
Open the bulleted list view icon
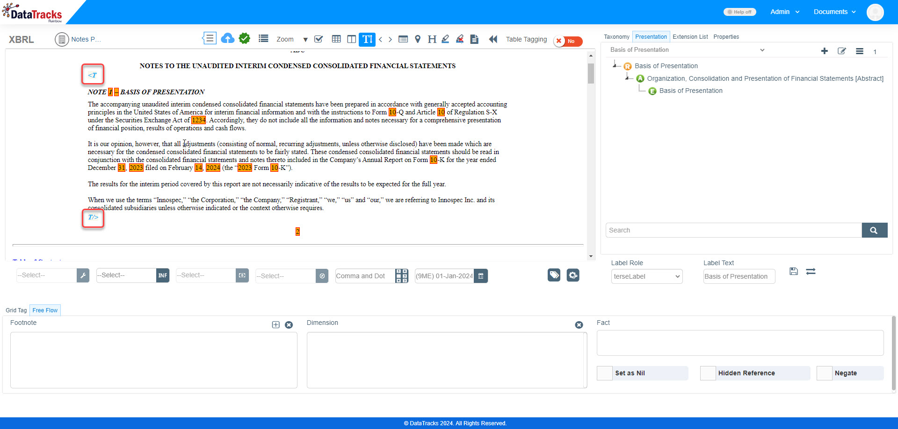tap(263, 39)
